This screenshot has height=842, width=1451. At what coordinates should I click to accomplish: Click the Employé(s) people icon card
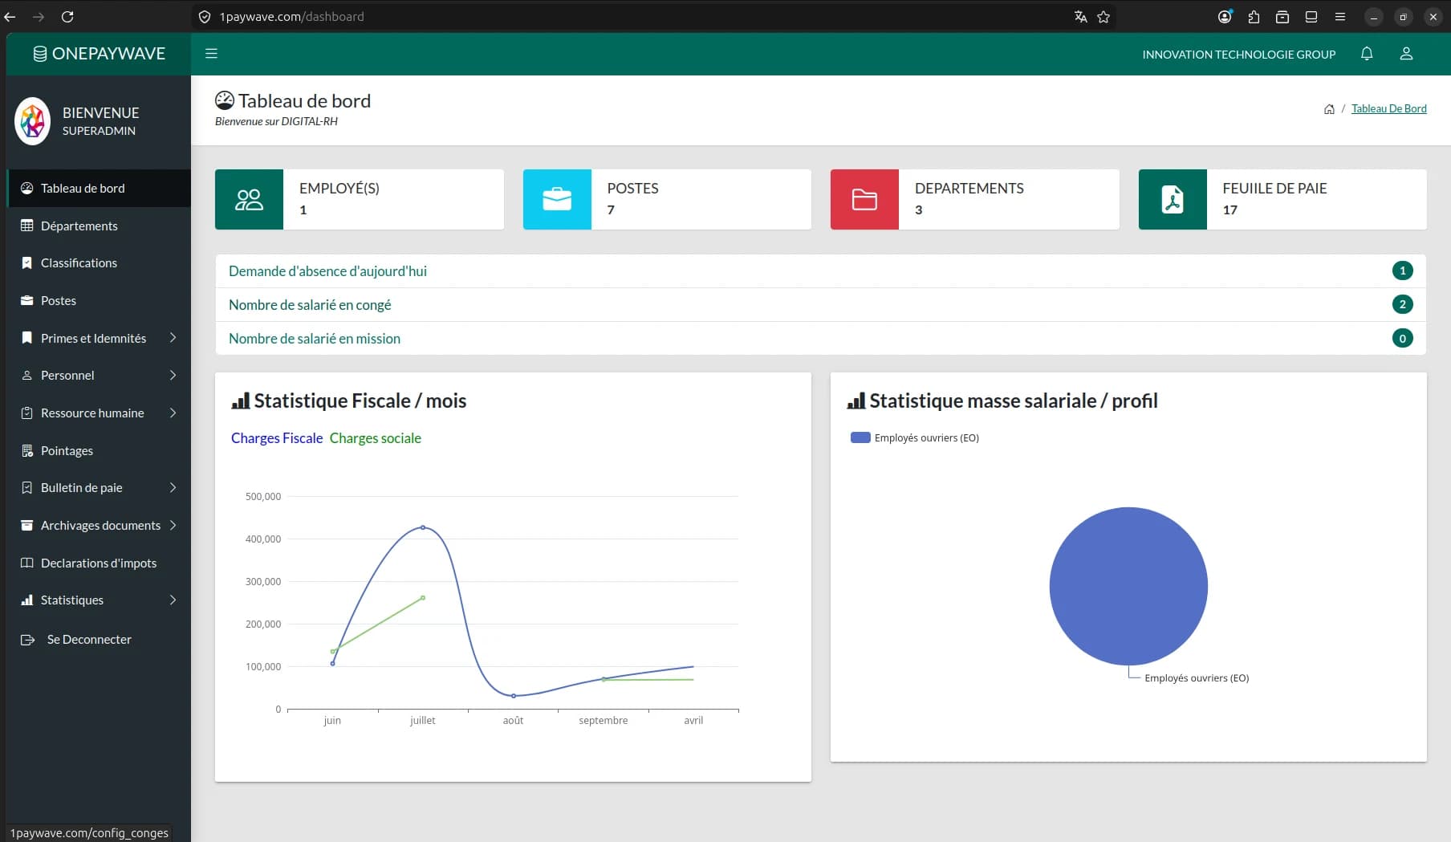point(249,199)
